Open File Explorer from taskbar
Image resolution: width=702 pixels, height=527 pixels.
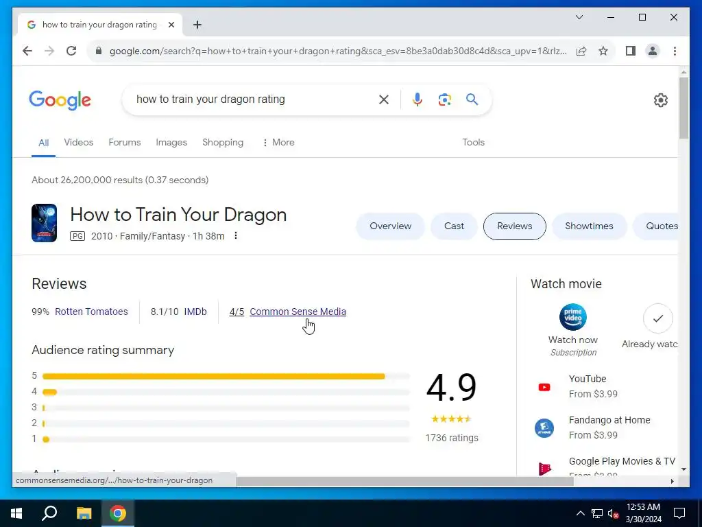click(x=84, y=513)
